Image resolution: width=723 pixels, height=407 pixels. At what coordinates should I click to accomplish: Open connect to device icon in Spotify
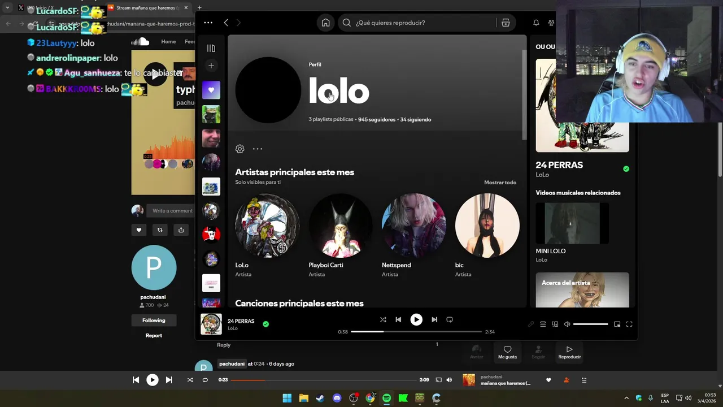(555, 324)
